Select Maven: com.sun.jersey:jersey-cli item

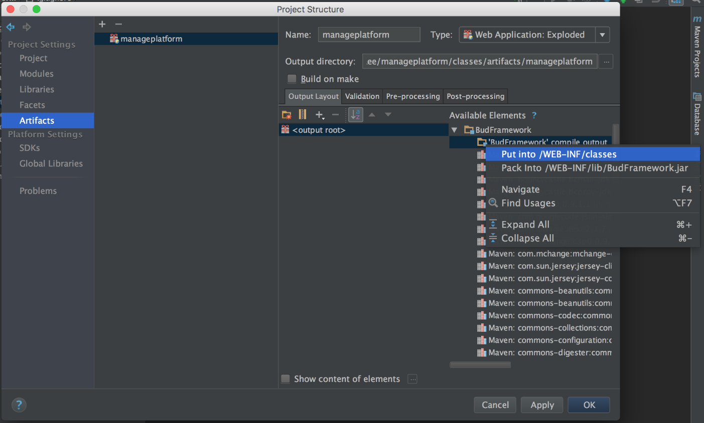tap(544, 266)
